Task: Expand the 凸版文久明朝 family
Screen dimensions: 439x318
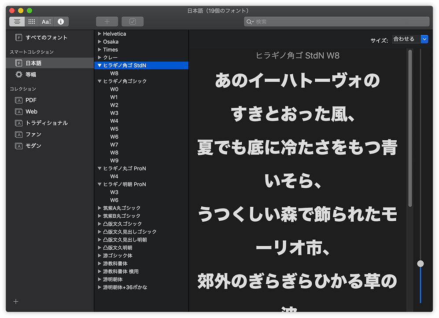Action: [x=100, y=248]
